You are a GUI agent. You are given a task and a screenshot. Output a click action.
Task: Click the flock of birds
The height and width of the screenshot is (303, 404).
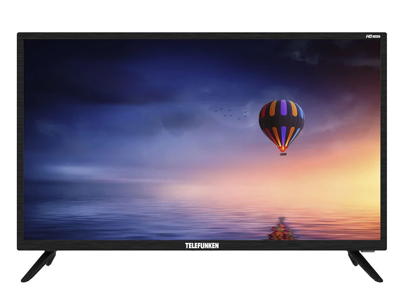pyautogui.click(x=231, y=112)
